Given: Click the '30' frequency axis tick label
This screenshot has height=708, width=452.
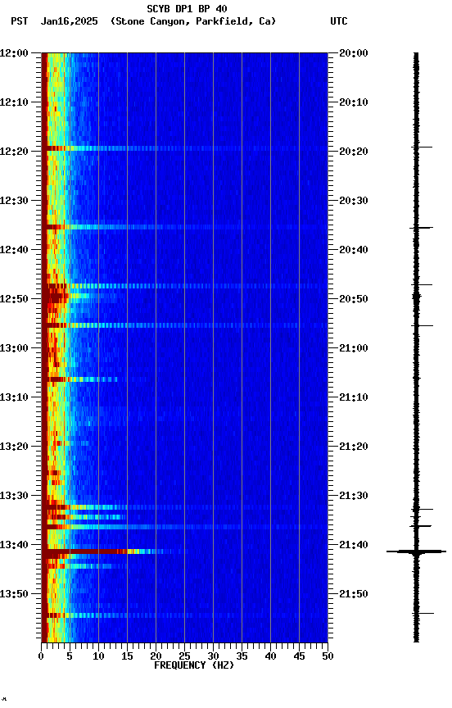Looking at the screenshot, I should pyautogui.click(x=213, y=657).
